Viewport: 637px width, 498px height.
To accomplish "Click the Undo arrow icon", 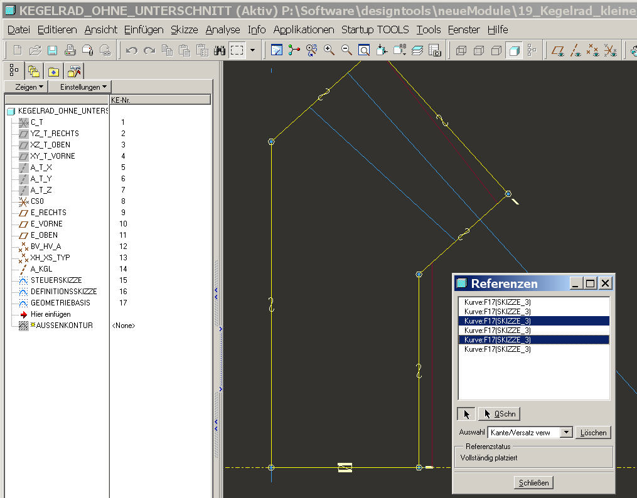I will tap(131, 50).
